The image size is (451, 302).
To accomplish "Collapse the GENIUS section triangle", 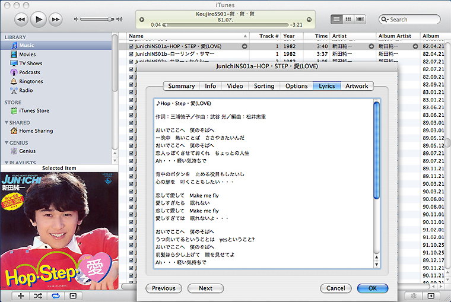I will (7, 142).
